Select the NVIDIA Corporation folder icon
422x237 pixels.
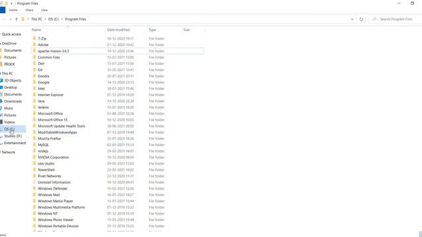tap(34, 157)
